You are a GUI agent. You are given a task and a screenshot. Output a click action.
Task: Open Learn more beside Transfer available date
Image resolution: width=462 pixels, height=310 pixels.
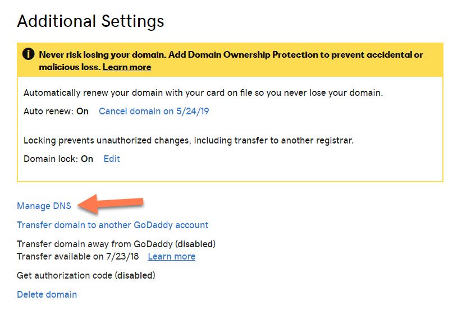click(x=171, y=257)
